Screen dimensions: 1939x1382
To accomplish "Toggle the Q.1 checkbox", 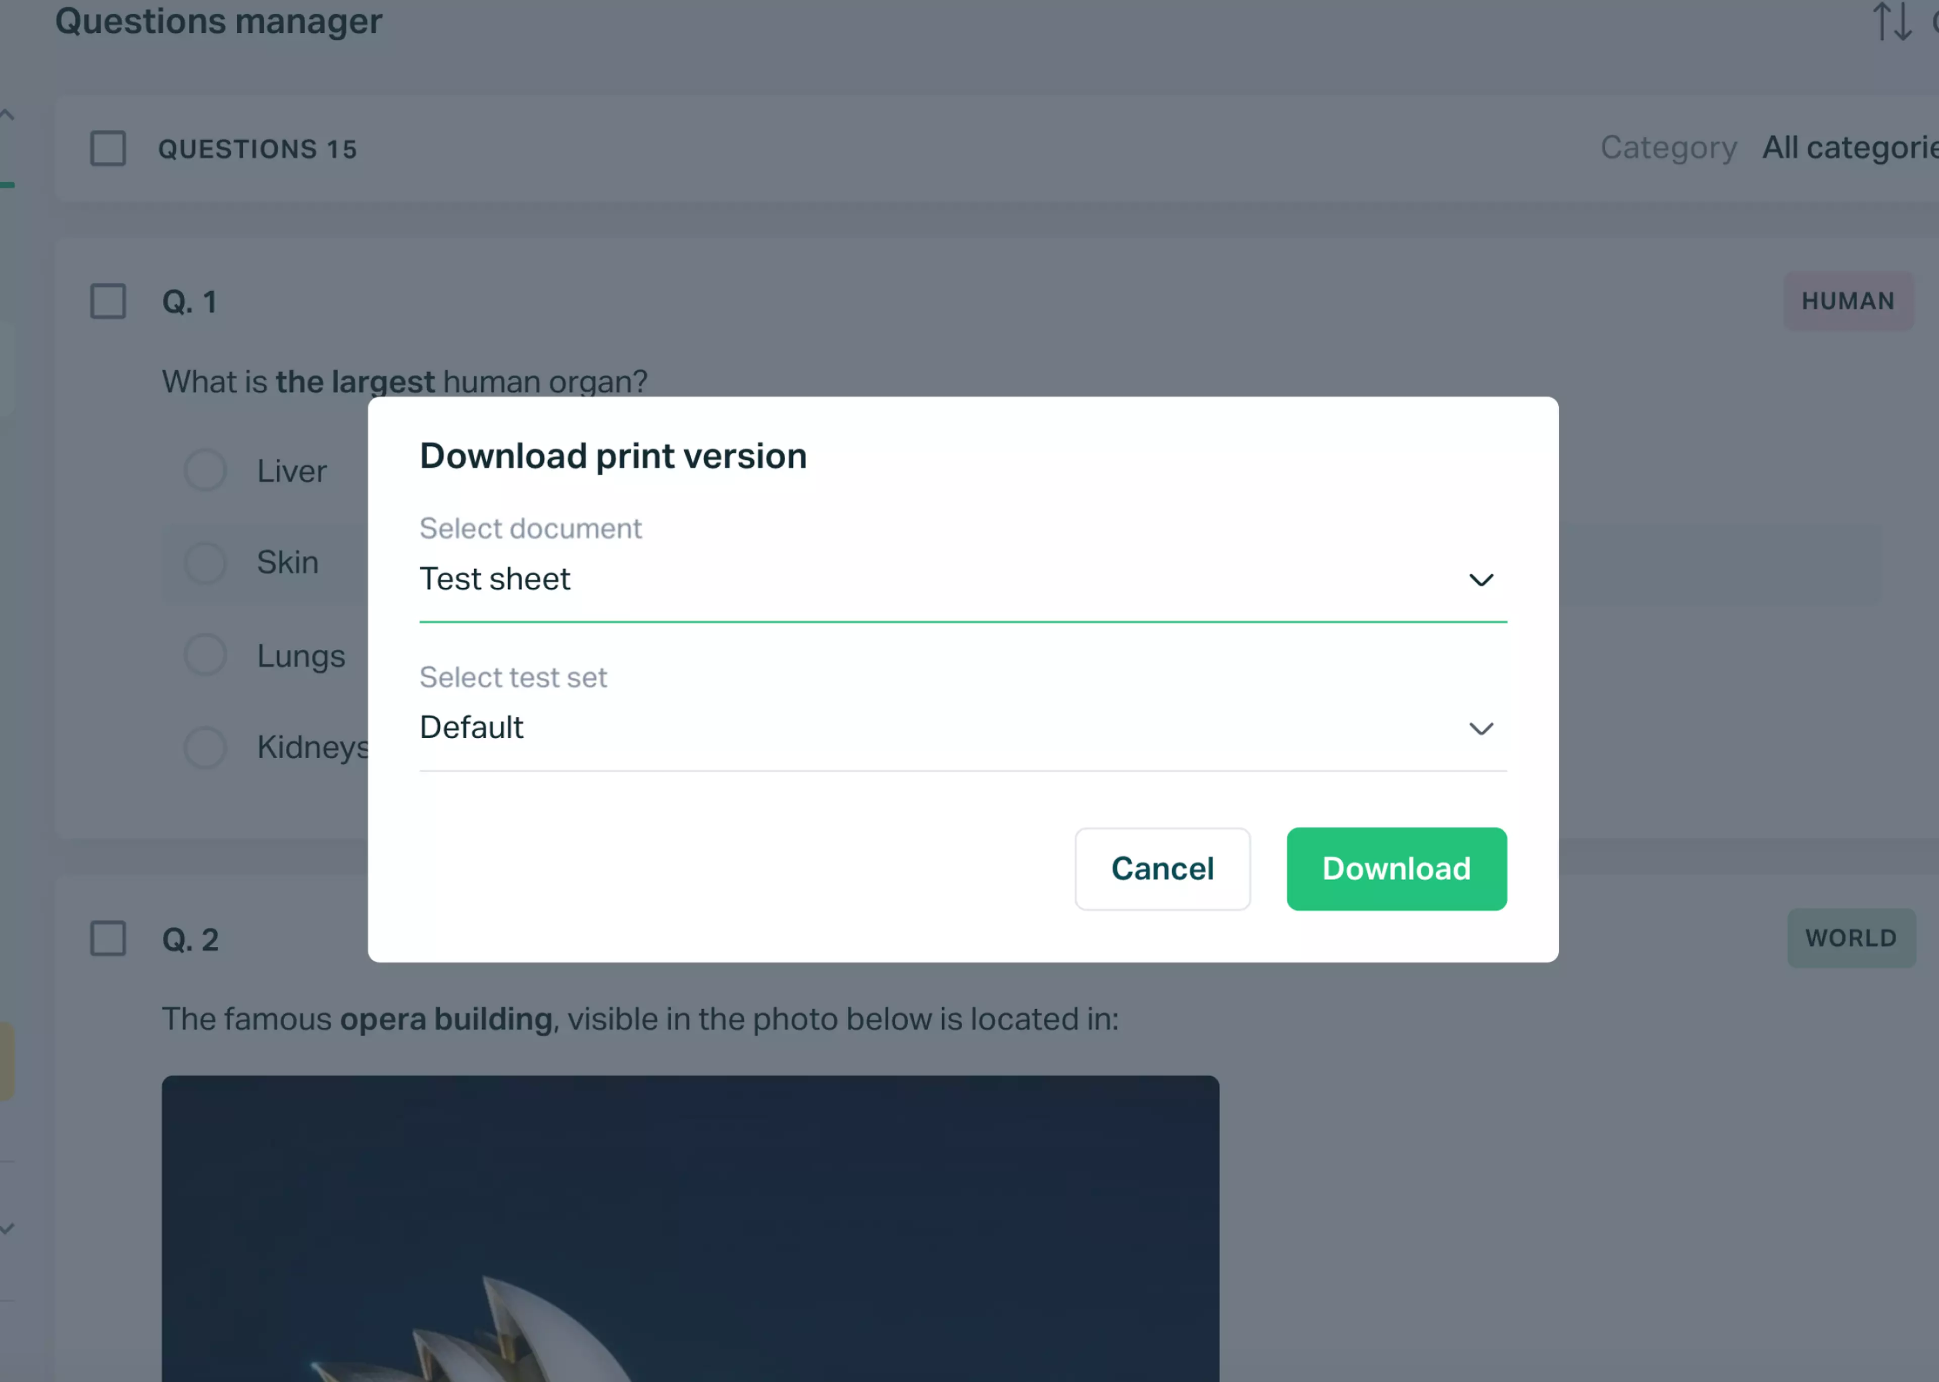I will tap(108, 300).
